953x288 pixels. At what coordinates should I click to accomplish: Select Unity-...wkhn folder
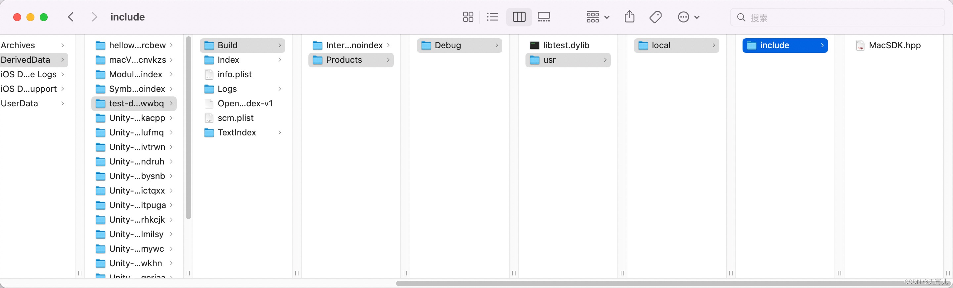point(134,263)
